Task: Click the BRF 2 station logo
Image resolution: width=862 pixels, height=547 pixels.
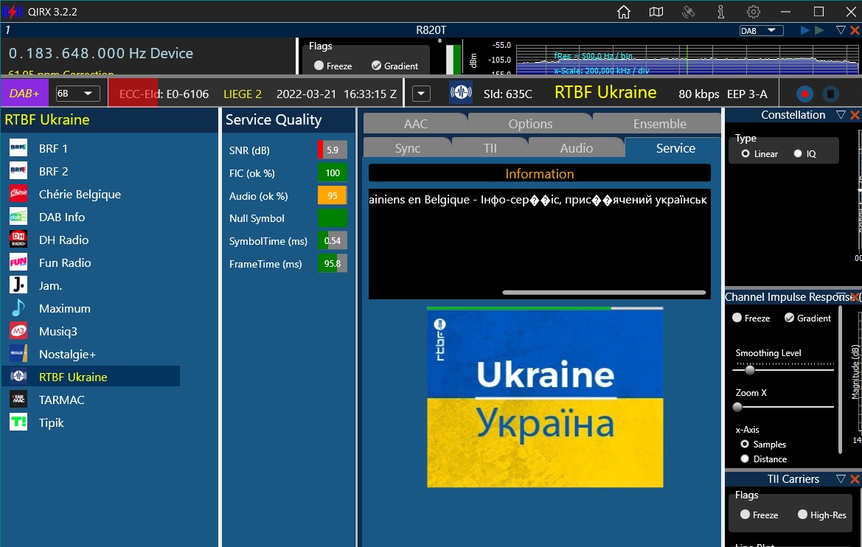Action: pos(18,171)
